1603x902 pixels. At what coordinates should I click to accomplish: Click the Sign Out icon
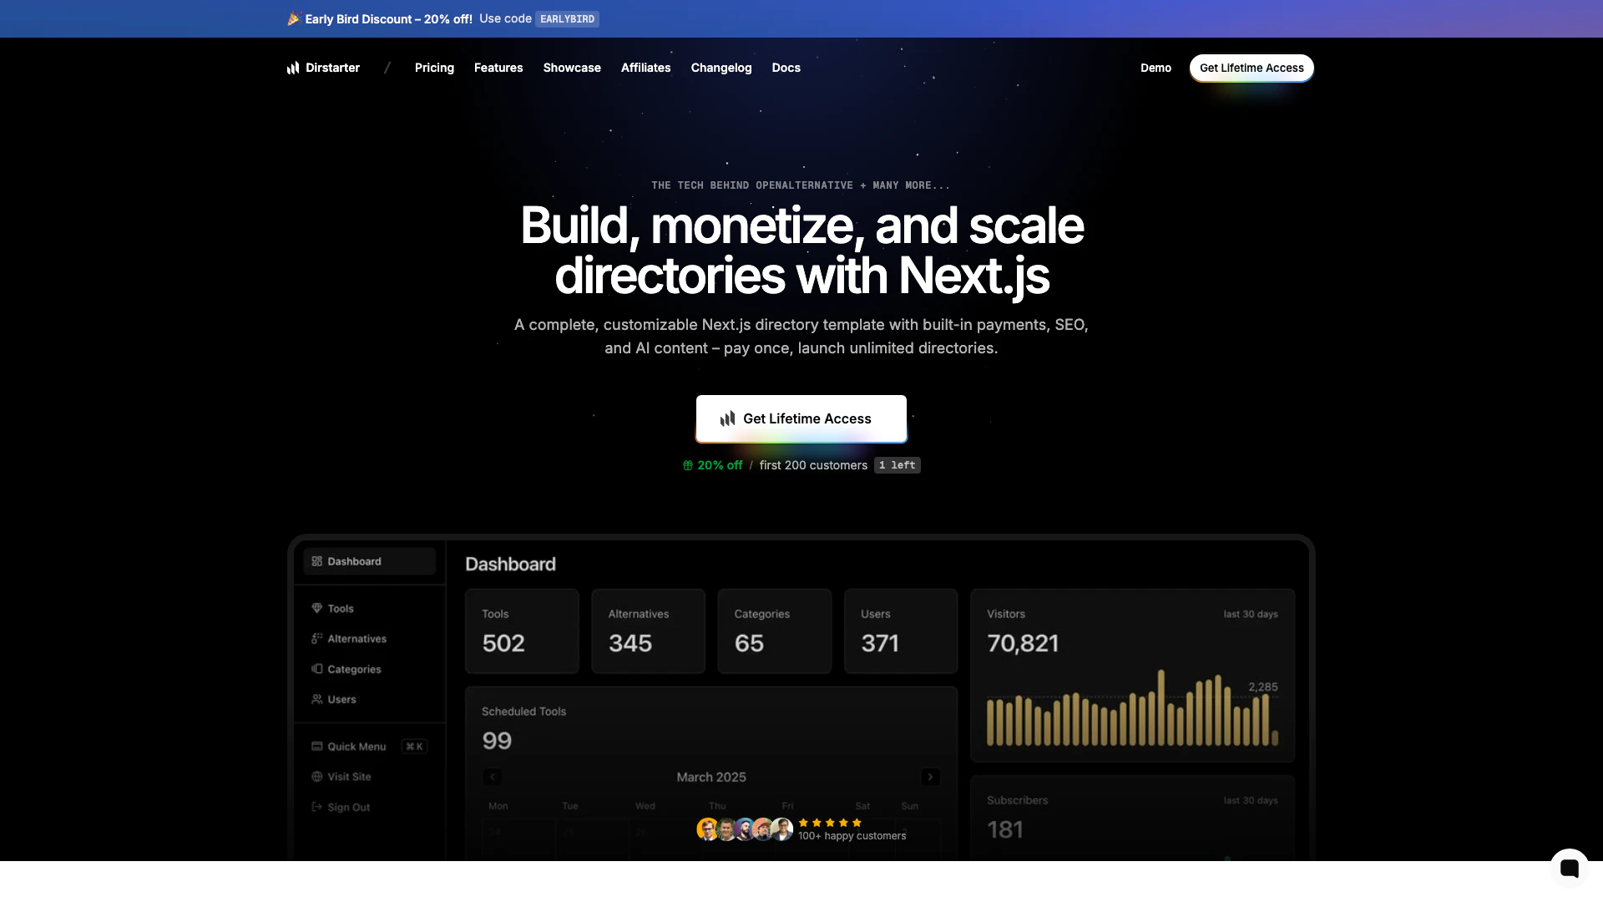pos(316,807)
